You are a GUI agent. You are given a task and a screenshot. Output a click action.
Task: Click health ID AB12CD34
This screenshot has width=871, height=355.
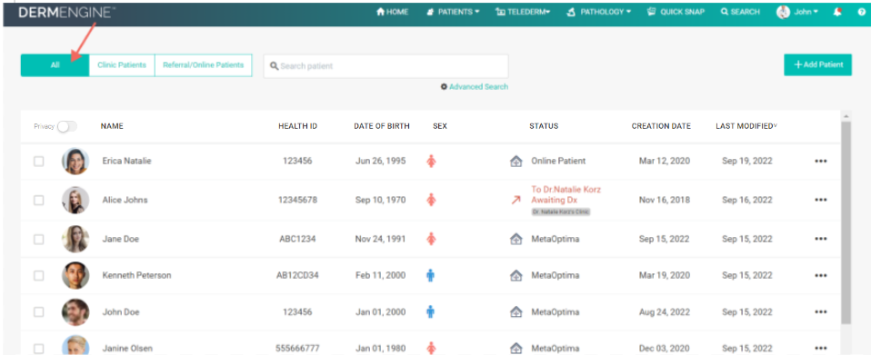297,275
